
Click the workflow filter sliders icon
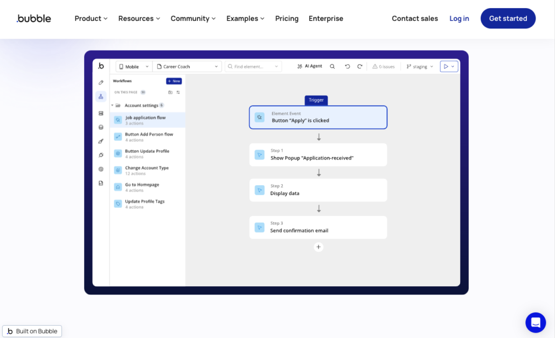(x=178, y=93)
